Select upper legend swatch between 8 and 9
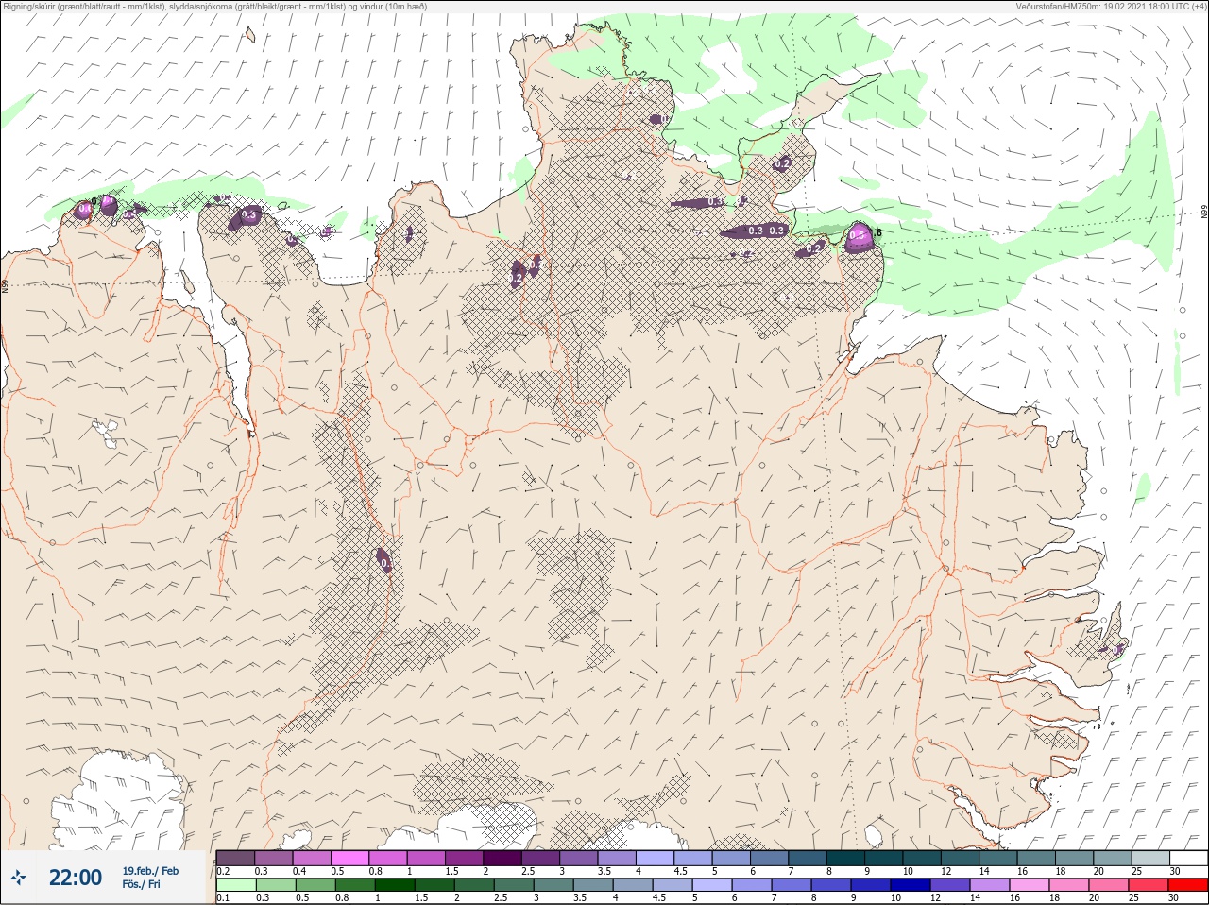Image resolution: width=1209 pixels, height=905 pixels. coord(845,857)
